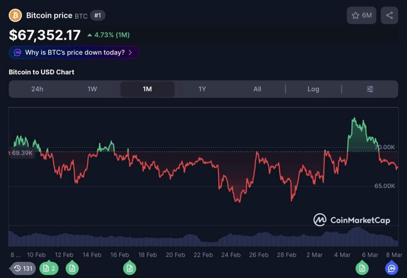Click the history marker labeled 131
This screenshot has width=407, height=278.
(23, 268)
